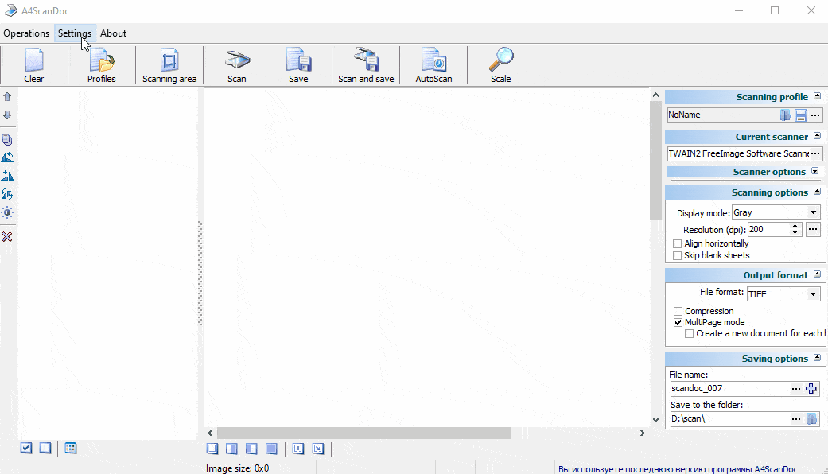The image size is (828, 474).
Task: Click the ellipsis button beside current scanner
Action: (815, 153)
